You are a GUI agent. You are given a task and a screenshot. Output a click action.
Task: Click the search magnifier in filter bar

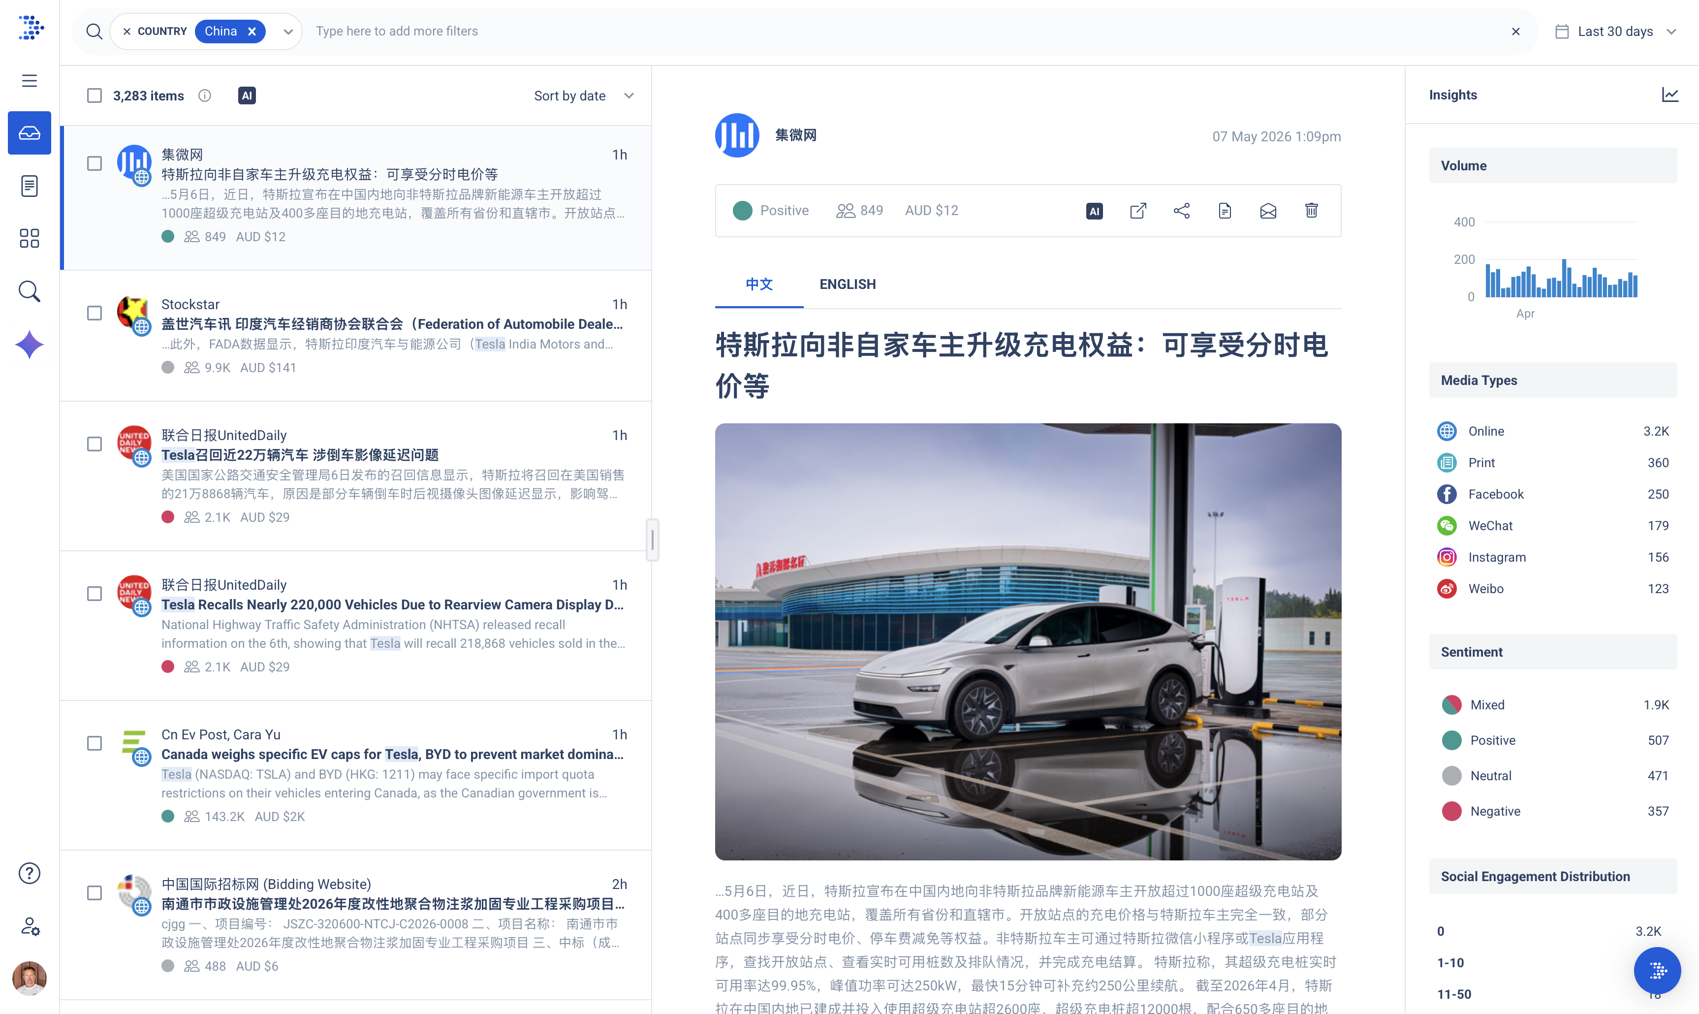coord(94,32)
